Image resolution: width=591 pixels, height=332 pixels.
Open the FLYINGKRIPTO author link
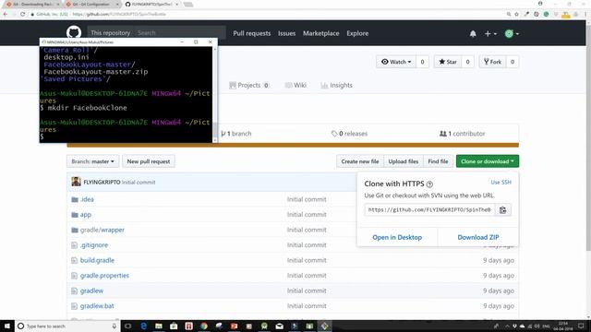click(102, 183)
